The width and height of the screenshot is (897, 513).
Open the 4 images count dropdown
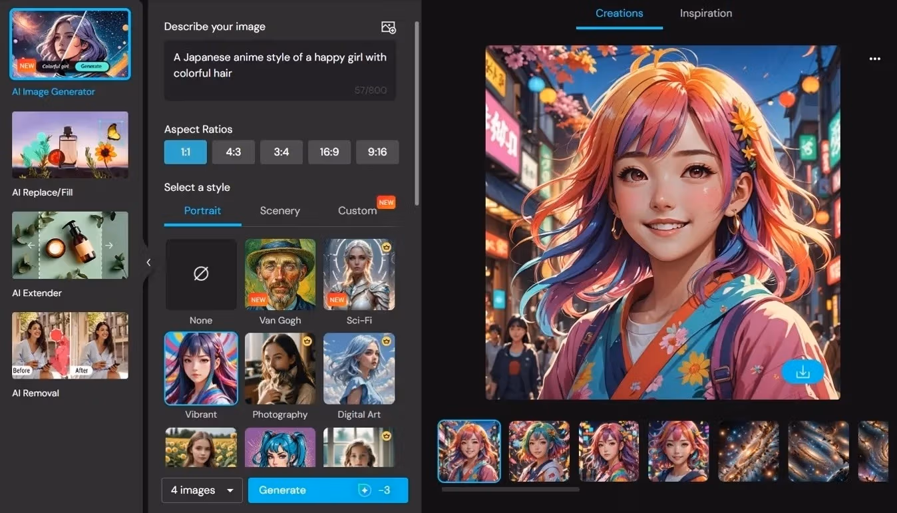coord(202,490)
